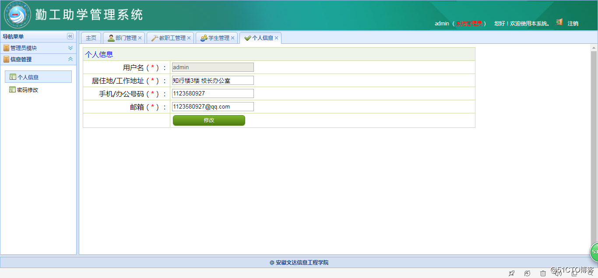Click the admin username in the header
Image resolution: width=598 pixels, height=278 pixels.
click(442, 24)
